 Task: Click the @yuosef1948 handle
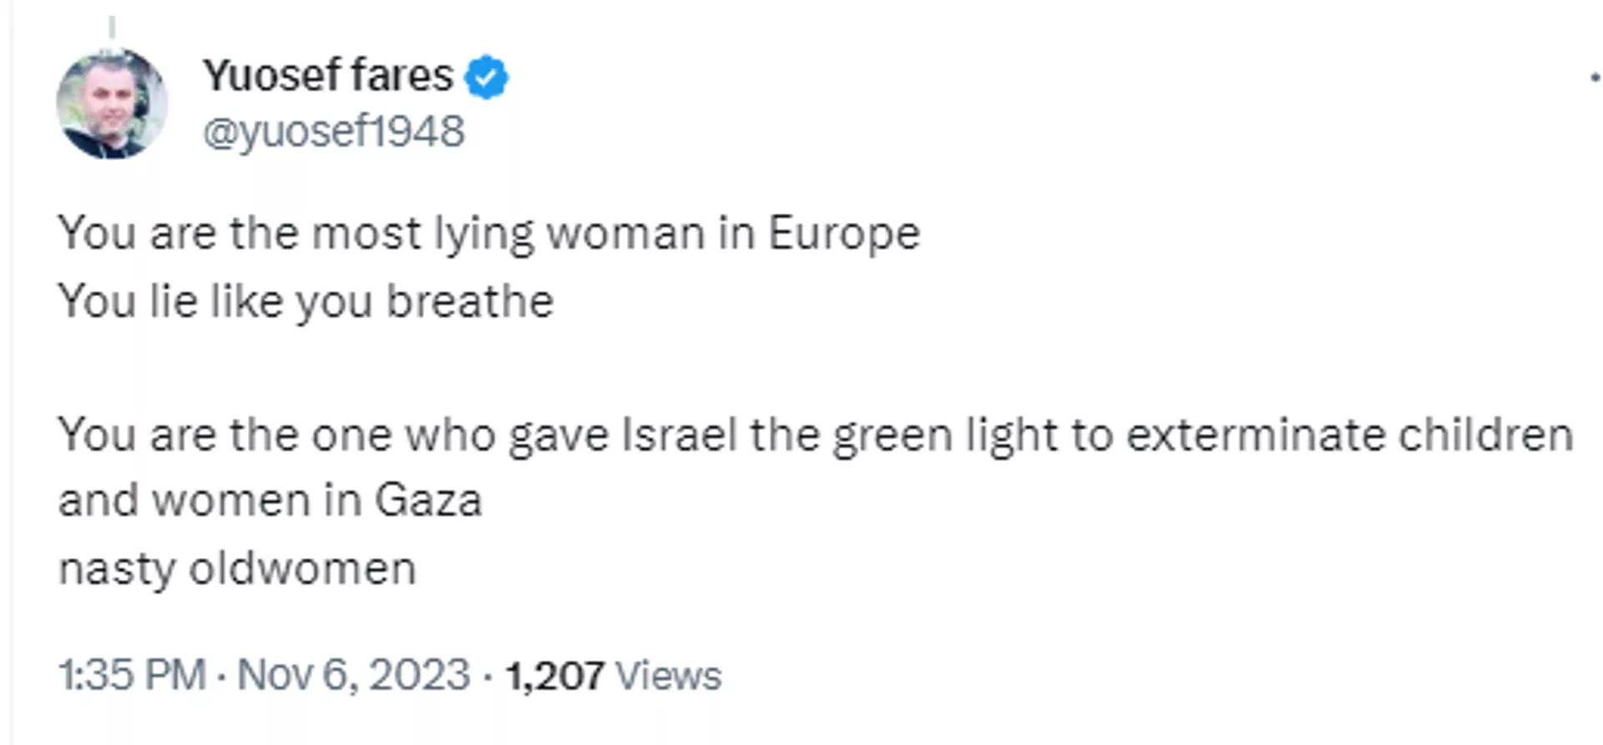coord(332,129)
